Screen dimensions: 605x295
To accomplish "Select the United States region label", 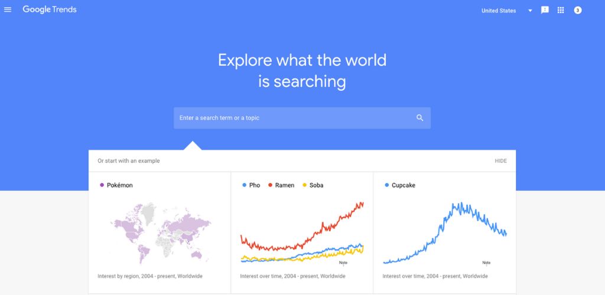I will [x=499, y=11].
